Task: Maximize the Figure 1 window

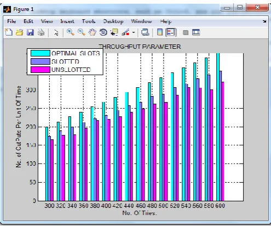Action: pyautogui.click(x=240, y=8)
